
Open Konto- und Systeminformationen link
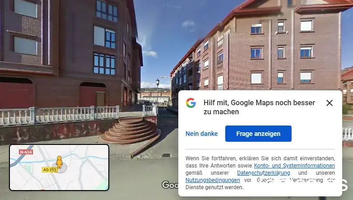click(294, 166)
